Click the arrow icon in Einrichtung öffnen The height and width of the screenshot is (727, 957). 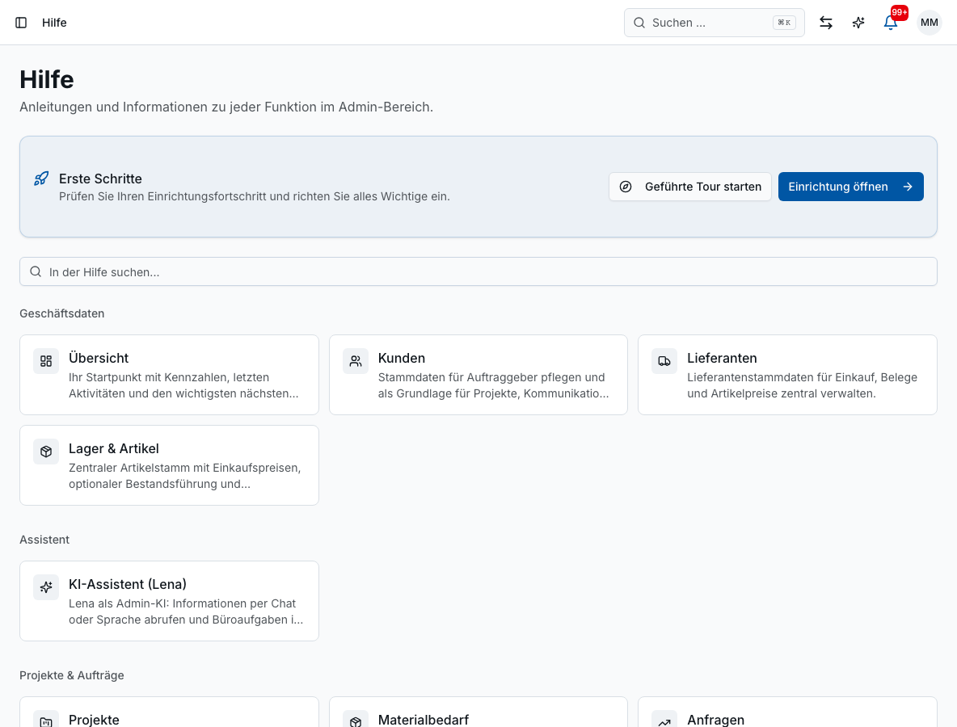point(908,187)
